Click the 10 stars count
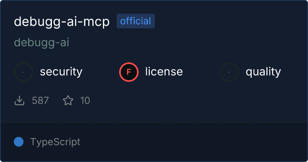 tap(85, 100)
